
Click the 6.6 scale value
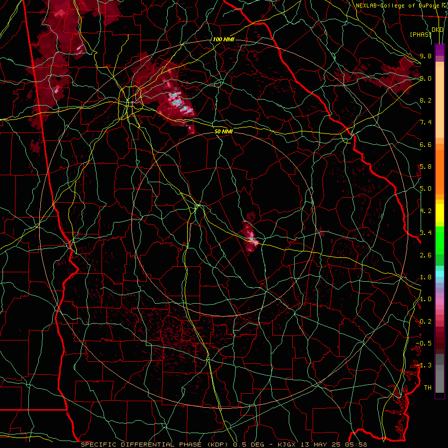[426, 144]
